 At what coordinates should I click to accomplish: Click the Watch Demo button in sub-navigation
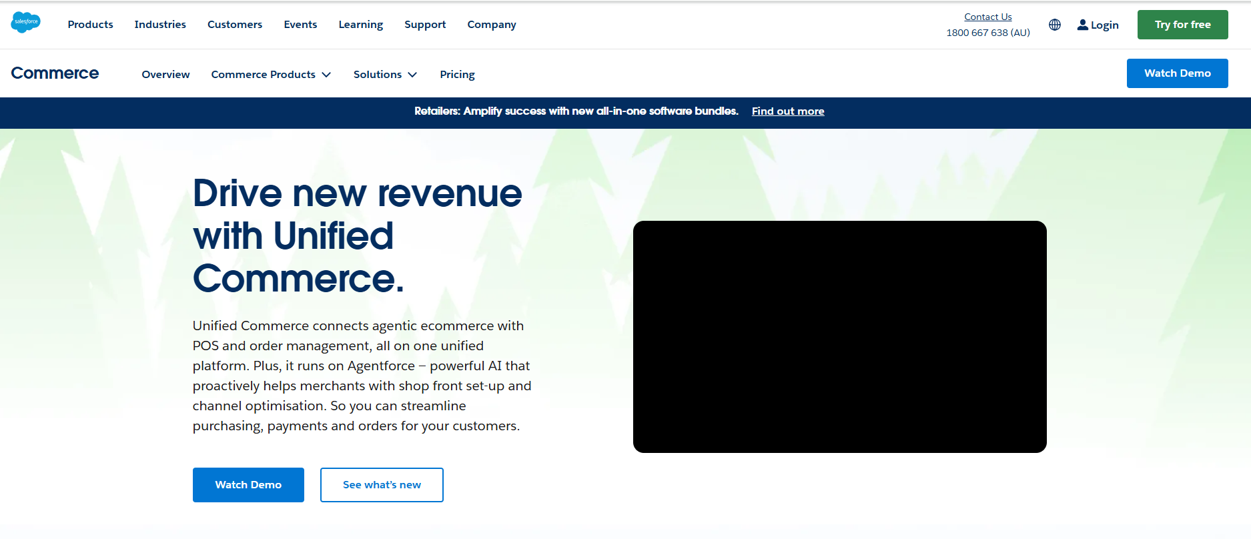(x=1177, y=73)
